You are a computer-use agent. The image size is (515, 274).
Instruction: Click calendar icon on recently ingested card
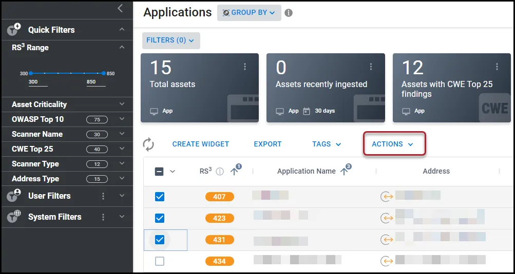click(307, 111)
